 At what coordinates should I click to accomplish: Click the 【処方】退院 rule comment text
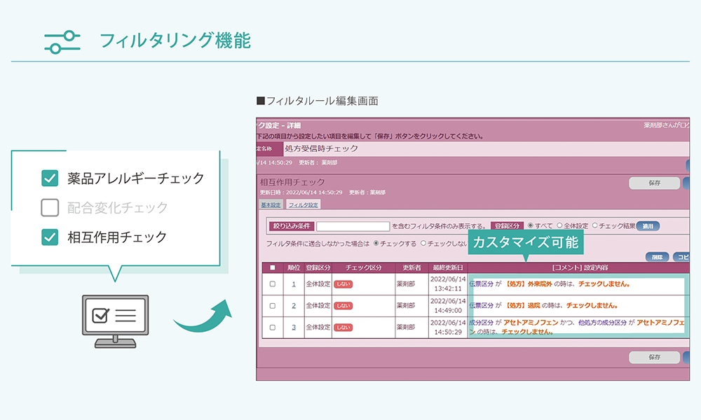coord(544,306)
